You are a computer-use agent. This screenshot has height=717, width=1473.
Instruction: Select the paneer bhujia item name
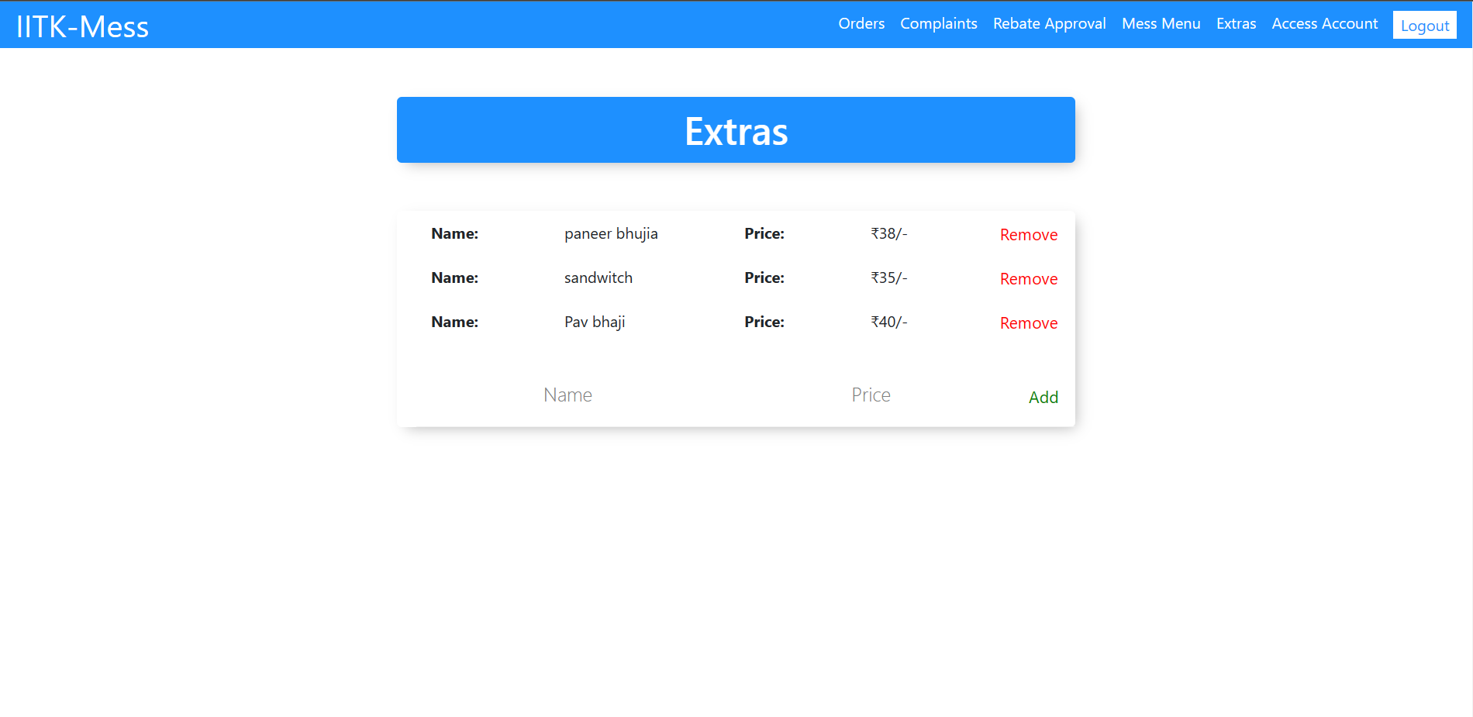(x=611, y=233)
